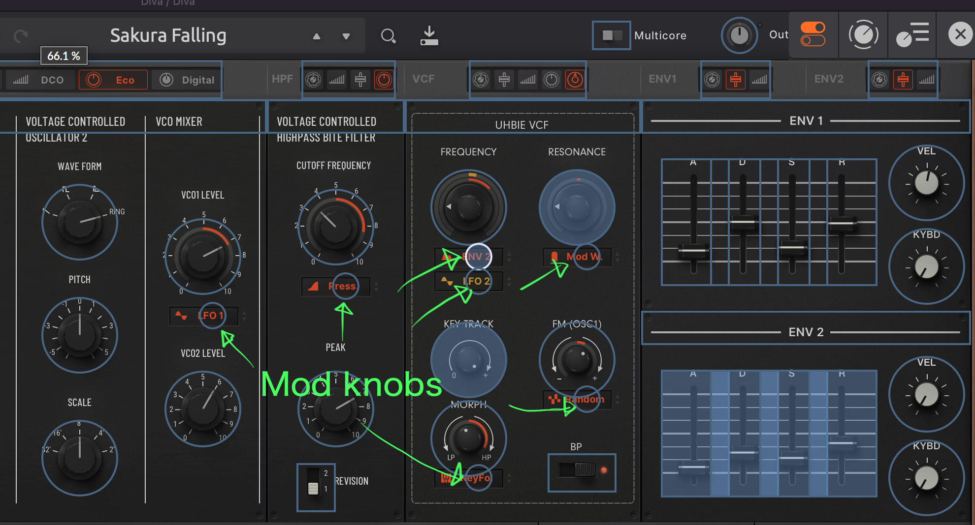Viewport: 975px width, 525px height.
Task: Click the VCO2 LEVEL knob
Action: point(203,409)
